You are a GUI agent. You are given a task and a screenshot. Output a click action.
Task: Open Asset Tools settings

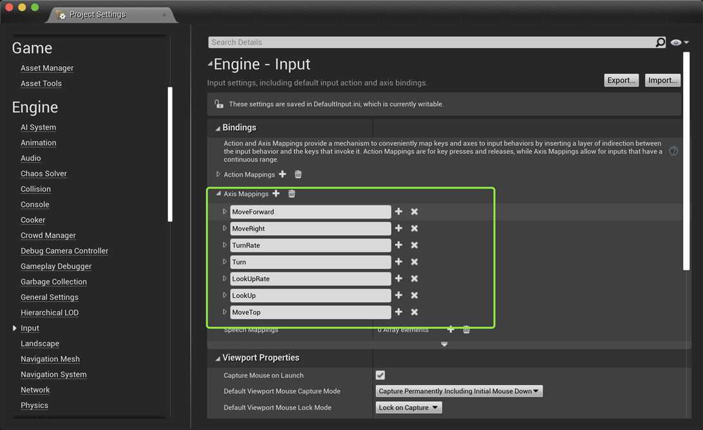coord(41,84)
